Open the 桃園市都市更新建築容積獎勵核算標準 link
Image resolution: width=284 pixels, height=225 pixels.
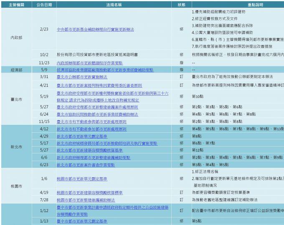coord(90,192)
